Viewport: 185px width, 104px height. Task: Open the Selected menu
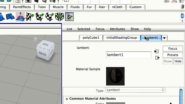click(84, 29)
